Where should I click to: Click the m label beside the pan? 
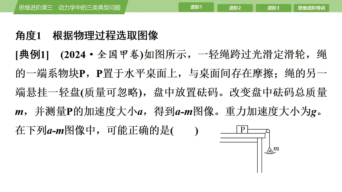click(x=276, y=148)
